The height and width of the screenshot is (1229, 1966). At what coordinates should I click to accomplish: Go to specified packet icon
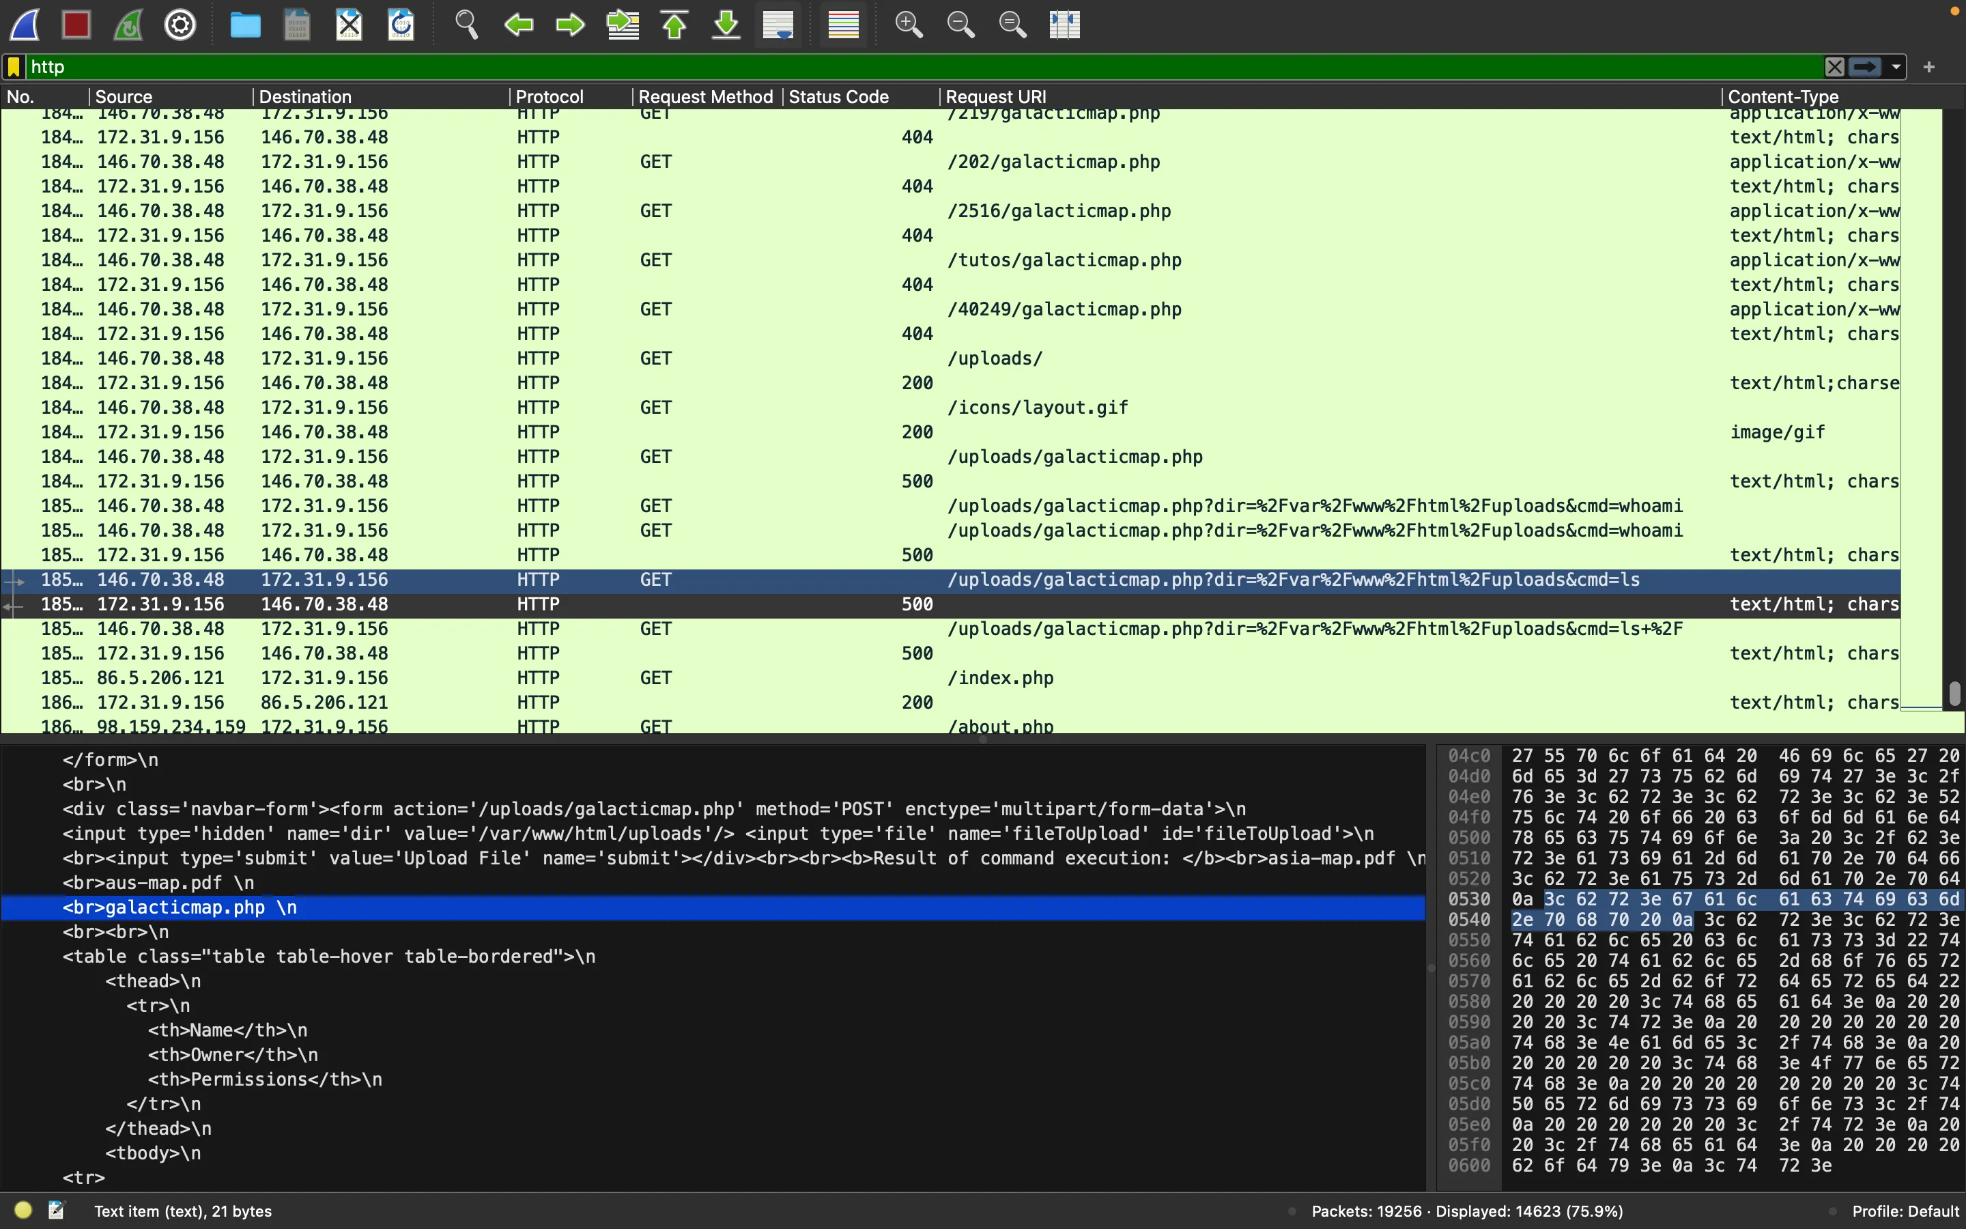623,25
